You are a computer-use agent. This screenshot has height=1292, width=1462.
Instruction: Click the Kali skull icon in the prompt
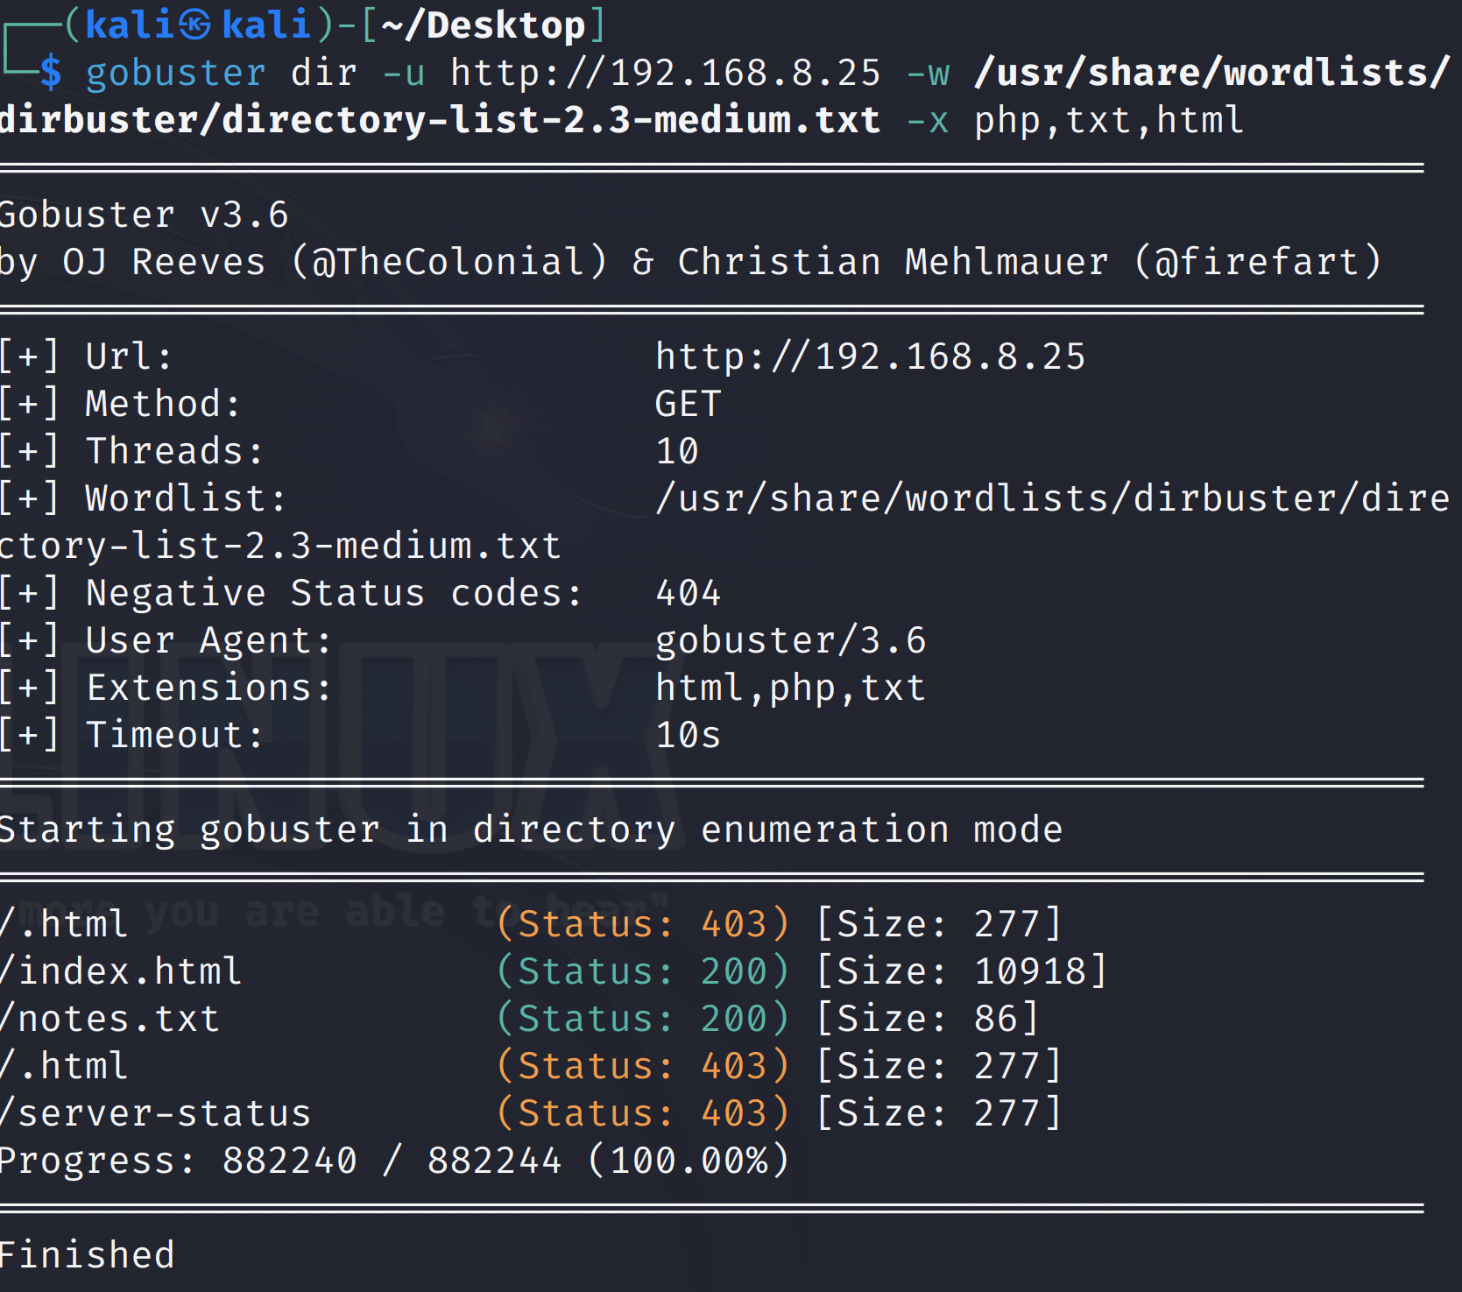(x=194, y=25)
